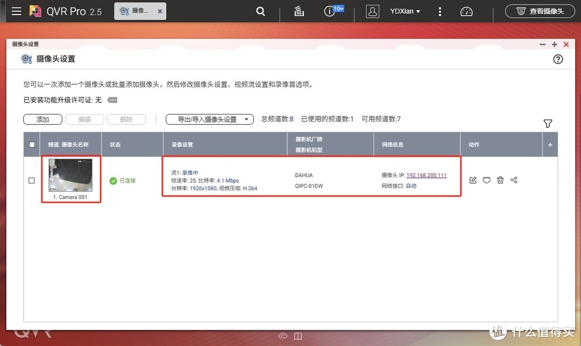Open the help question mark in camera settings window

(x=558, y=59)
